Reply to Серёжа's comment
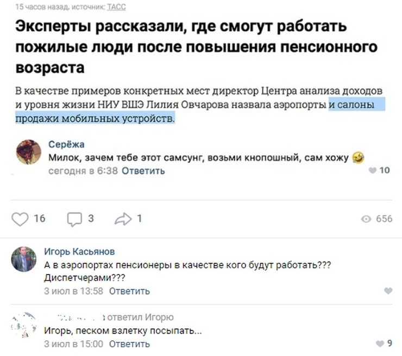The image size is (402, 356). pyautogui.click(x=143, y=170)
